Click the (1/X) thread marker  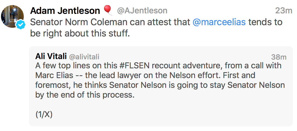44,114
